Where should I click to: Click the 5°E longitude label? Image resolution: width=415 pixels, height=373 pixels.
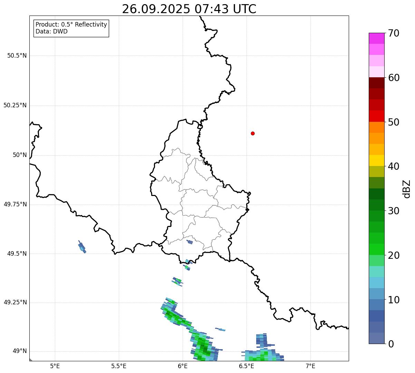[x=55, y=366]
